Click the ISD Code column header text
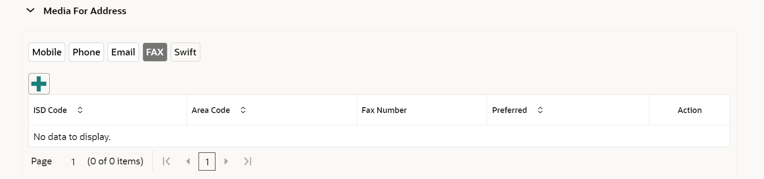This screenshot has height=179, width=764. point(50,110)
